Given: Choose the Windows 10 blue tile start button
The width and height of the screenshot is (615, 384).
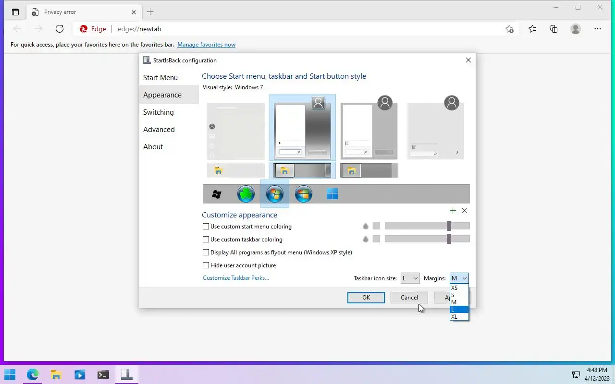Looking at the screenshot, I should (x=332, y=194).
